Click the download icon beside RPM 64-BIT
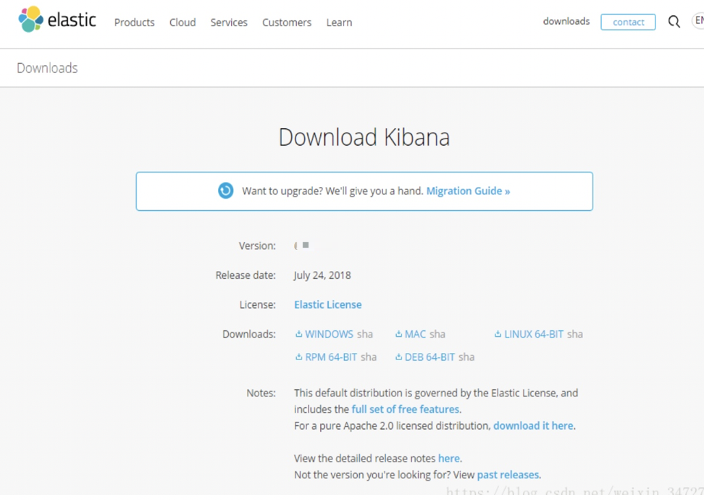 [298, 357]
